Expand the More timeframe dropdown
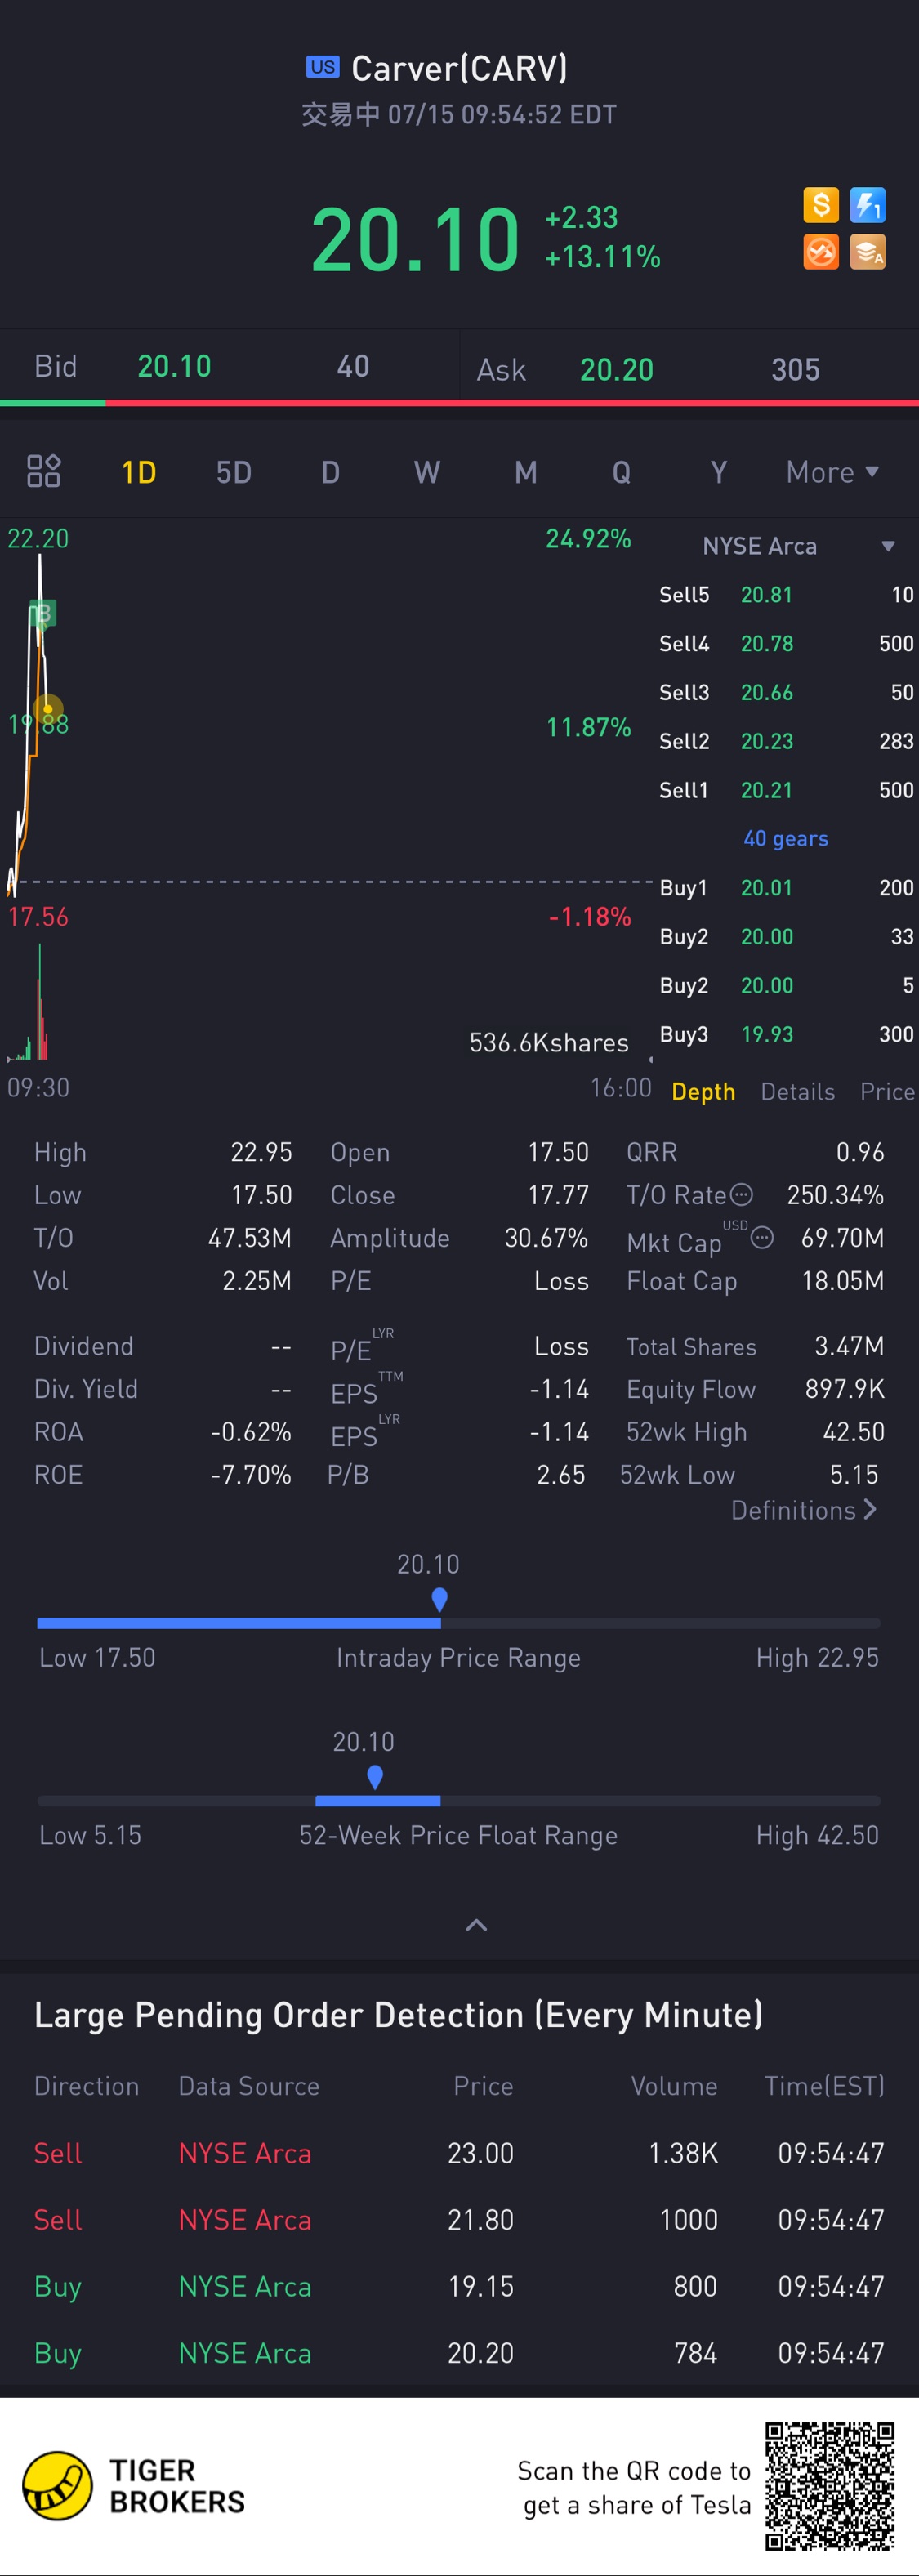The image size is (919, 2576). 832,472
